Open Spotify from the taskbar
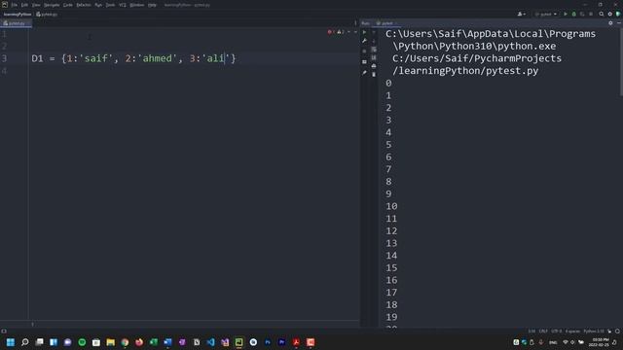 pos(82,342)
